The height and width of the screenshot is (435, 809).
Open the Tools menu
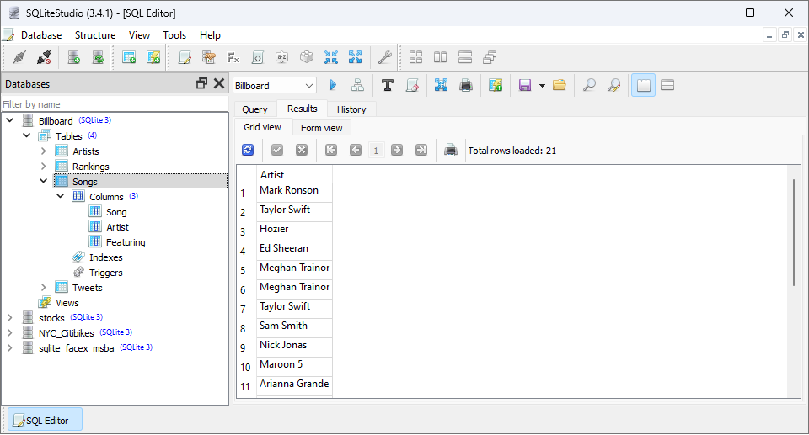pos(174,35)
